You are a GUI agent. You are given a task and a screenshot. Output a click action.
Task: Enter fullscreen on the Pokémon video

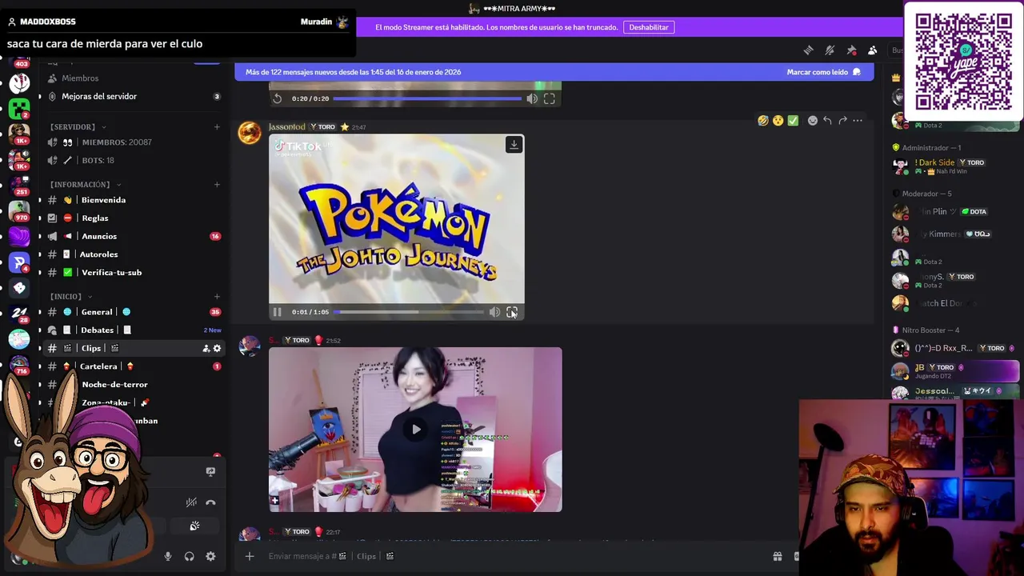coord(512,312)
